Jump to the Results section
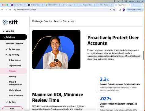145x111 pixels. (58, 21)
